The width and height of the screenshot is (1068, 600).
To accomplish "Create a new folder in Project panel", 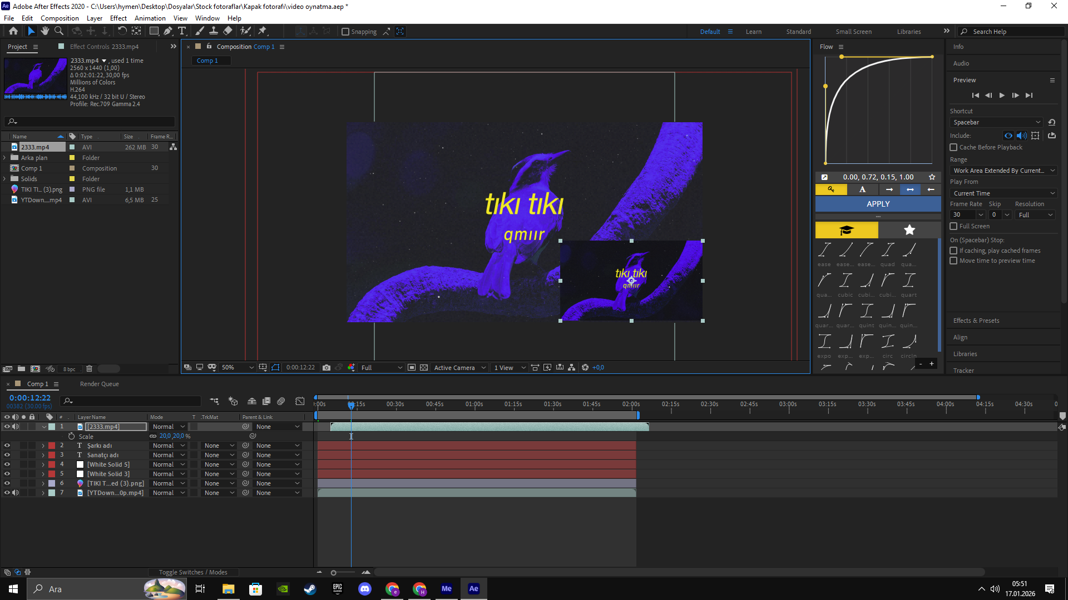I will (21, 369).
